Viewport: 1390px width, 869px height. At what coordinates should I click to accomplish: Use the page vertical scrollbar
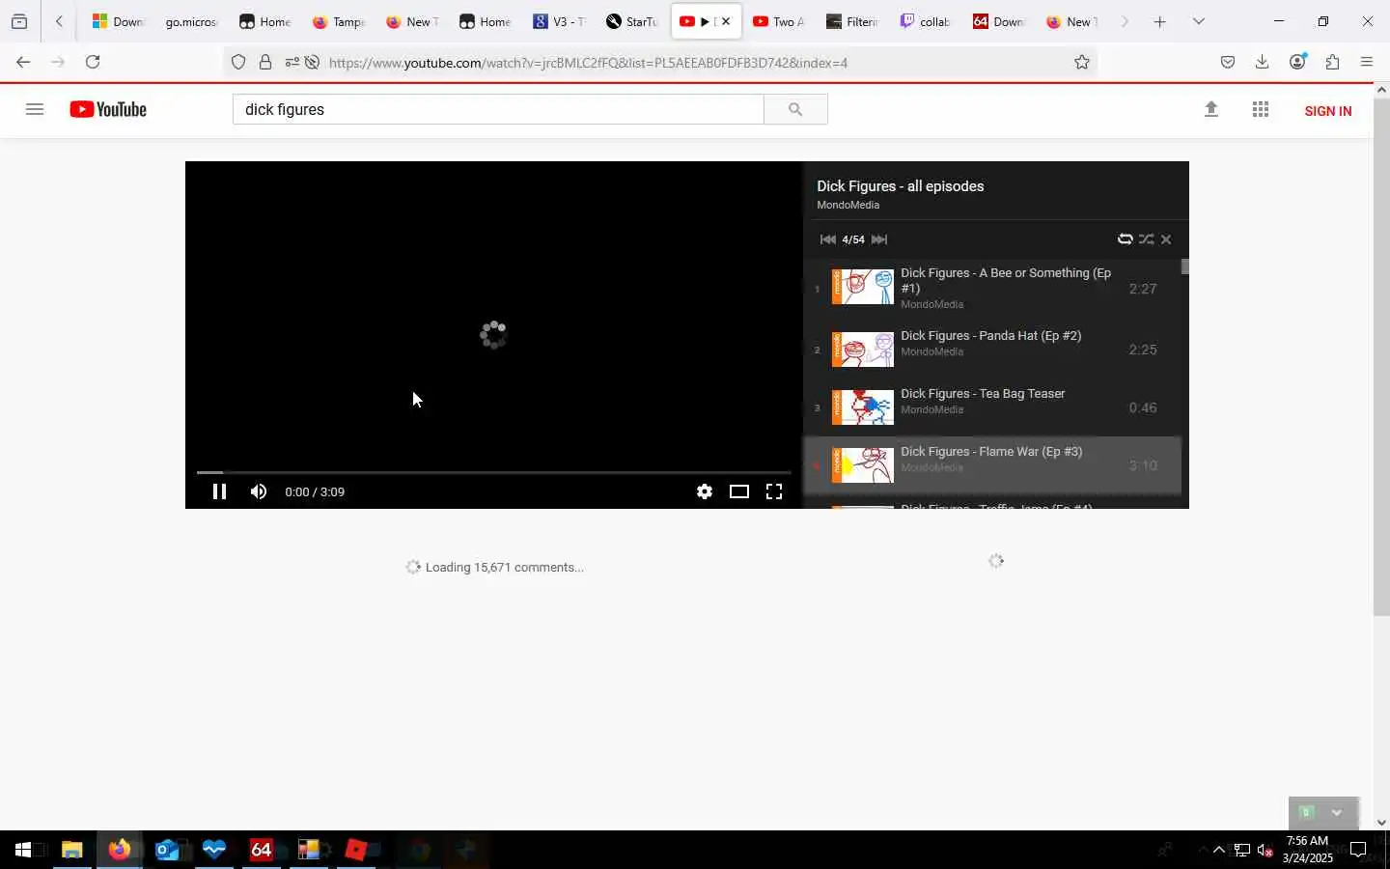coord(1381,357)
